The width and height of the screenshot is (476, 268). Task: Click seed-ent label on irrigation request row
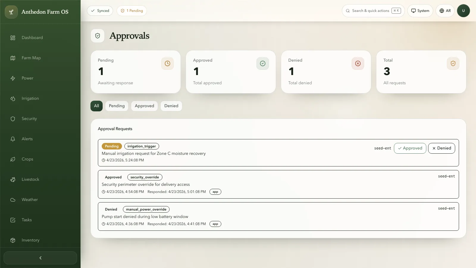click(x=383, y=148)
